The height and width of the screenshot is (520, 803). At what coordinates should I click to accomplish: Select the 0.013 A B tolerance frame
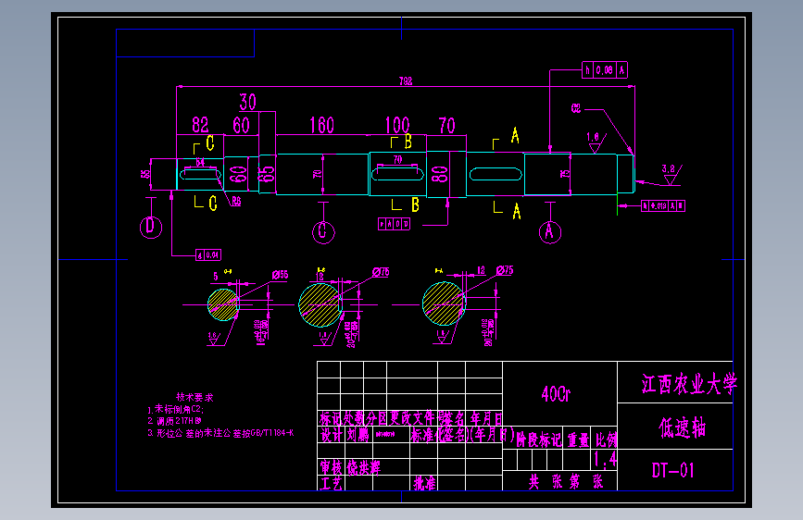[663, 205]
